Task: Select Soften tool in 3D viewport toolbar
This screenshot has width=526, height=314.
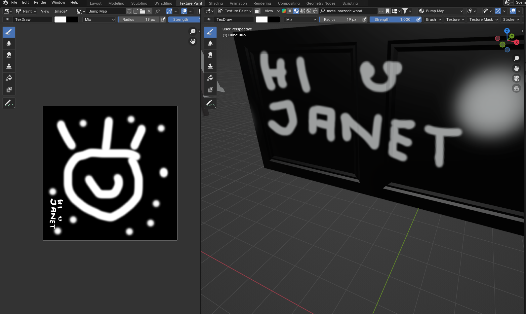Action: pyautogui.click(x=210, y=44)
